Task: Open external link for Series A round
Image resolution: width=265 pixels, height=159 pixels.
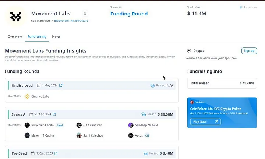Action: coord(54,114)
